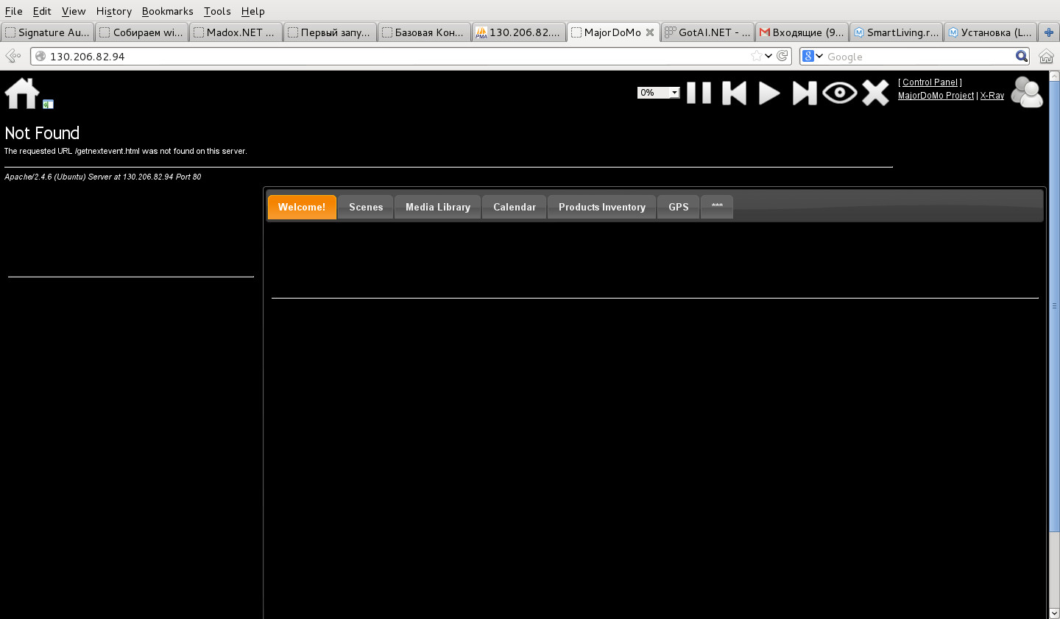Switch to the SmartLiving.r... browser tab
The height and width of the screenshot is (619, 1060).
[x=896, y=32]
